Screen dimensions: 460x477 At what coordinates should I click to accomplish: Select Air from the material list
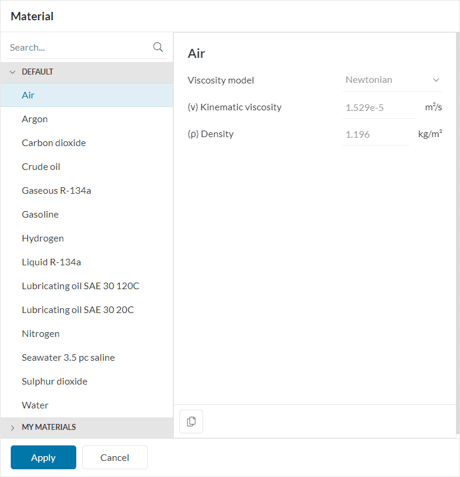28,95
